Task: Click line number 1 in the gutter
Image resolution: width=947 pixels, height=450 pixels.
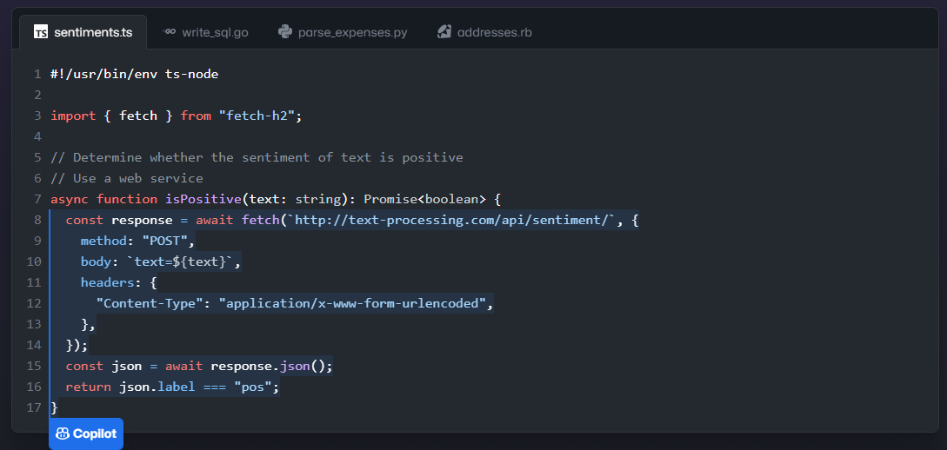Action: tap(37, 74)
